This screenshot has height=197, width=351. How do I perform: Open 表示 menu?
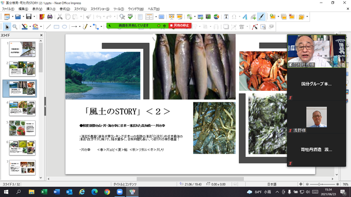(x=37, y=9)
